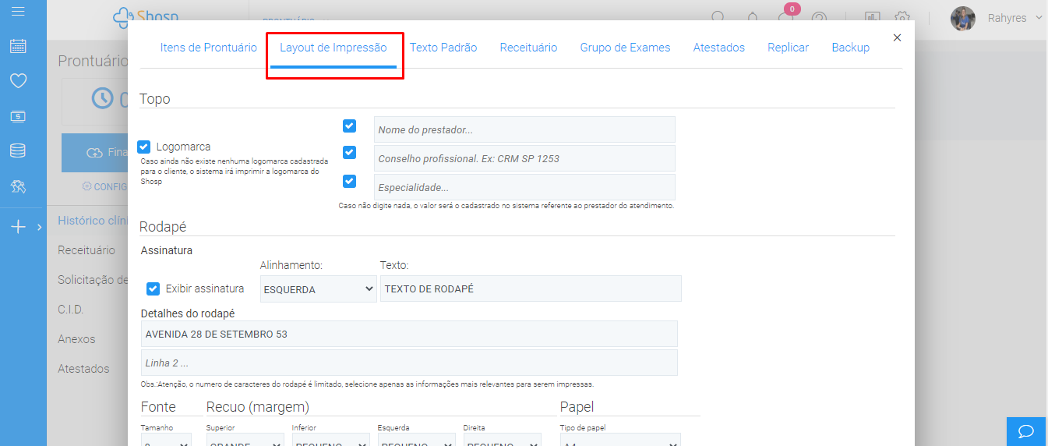Click the clock icon in Prontuário panel
Image resolution: width=1048 pixels, height=446 pixels.
103,97
